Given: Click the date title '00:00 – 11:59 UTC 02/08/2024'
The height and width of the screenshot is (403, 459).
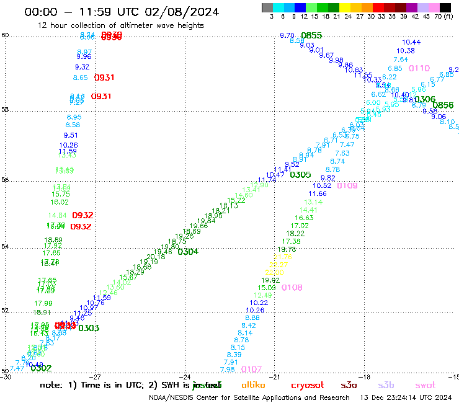Looking at the screenshot, I should click(x=122, y=12).
